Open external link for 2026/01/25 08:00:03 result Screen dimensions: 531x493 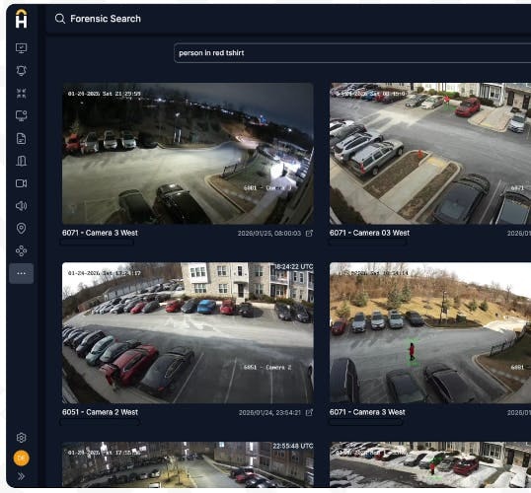(x=309, y=233)
